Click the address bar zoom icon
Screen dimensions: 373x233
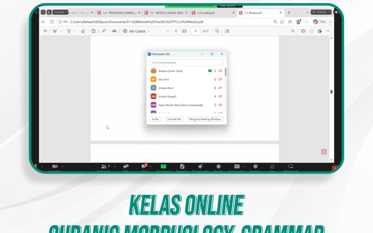click(x=275, y=22)
